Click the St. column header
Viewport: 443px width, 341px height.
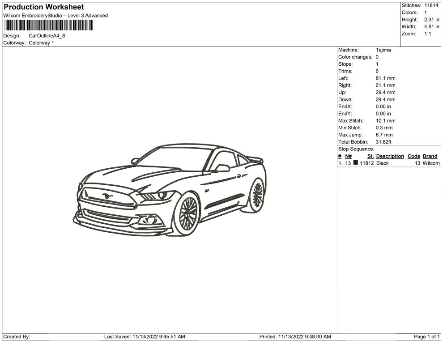pos(370,156)
